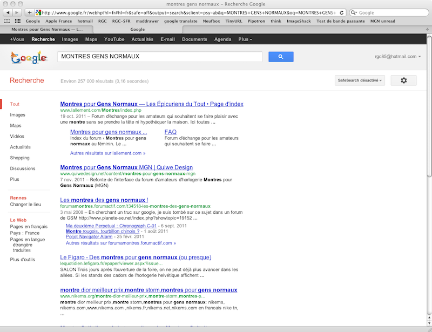Open Les montres des gens normaux ! result

pos(104,200)
